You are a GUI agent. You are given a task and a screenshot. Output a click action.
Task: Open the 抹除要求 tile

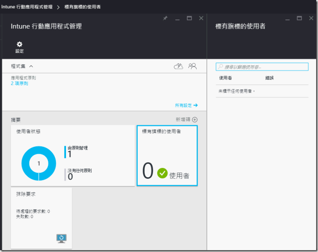(x=41, y=218)
